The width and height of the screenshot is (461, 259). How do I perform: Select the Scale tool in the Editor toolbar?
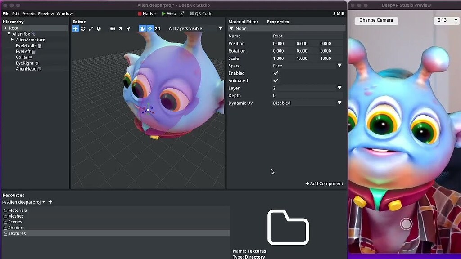(91, 28)
